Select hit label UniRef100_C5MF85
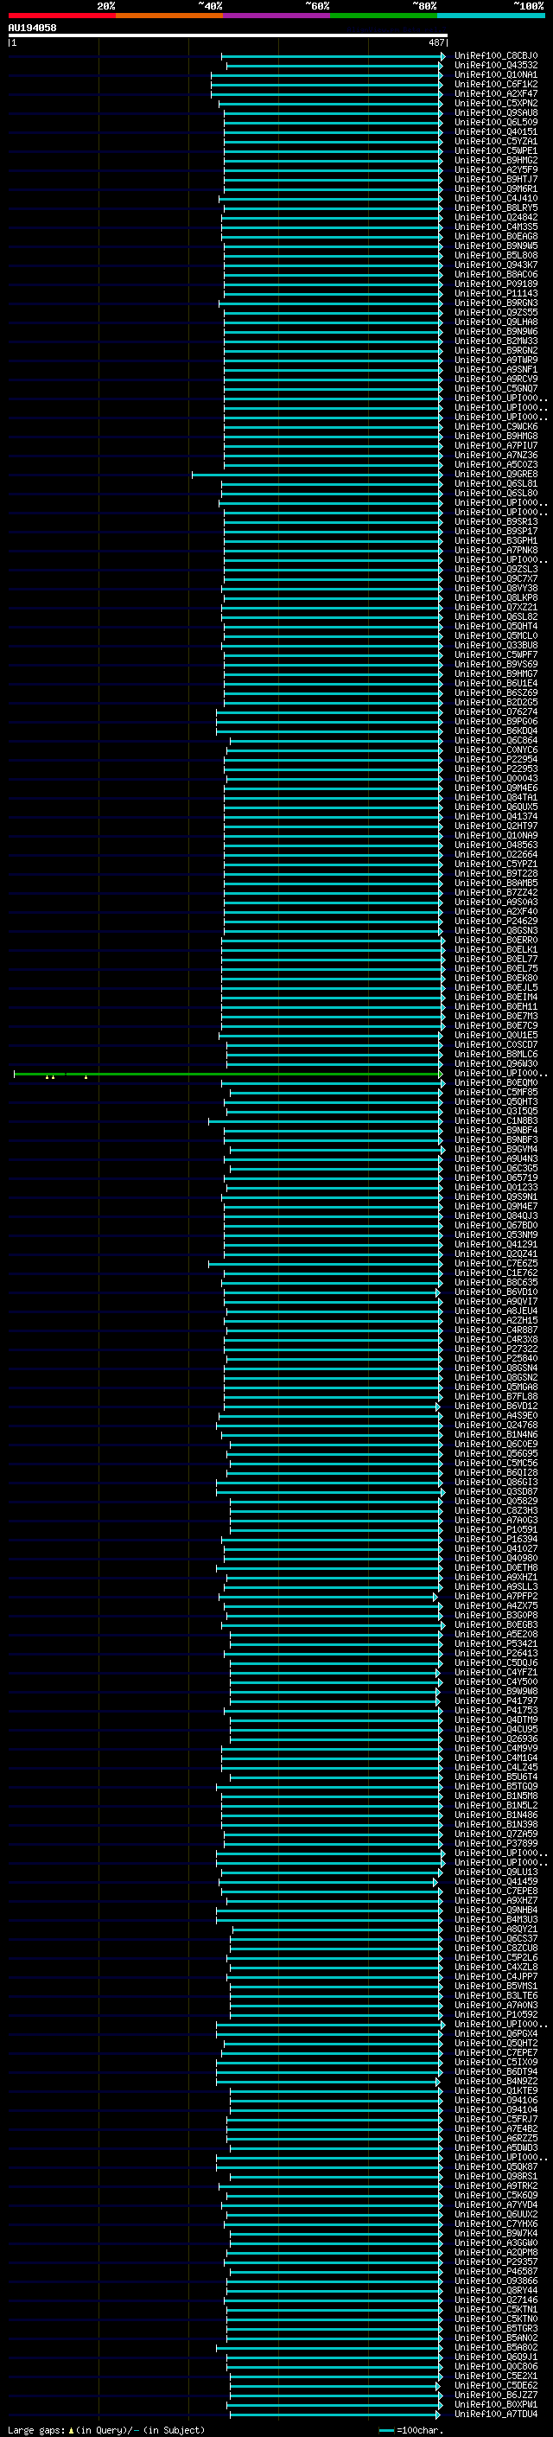The image size is (553, 2437). click(x=495, y=1092)
